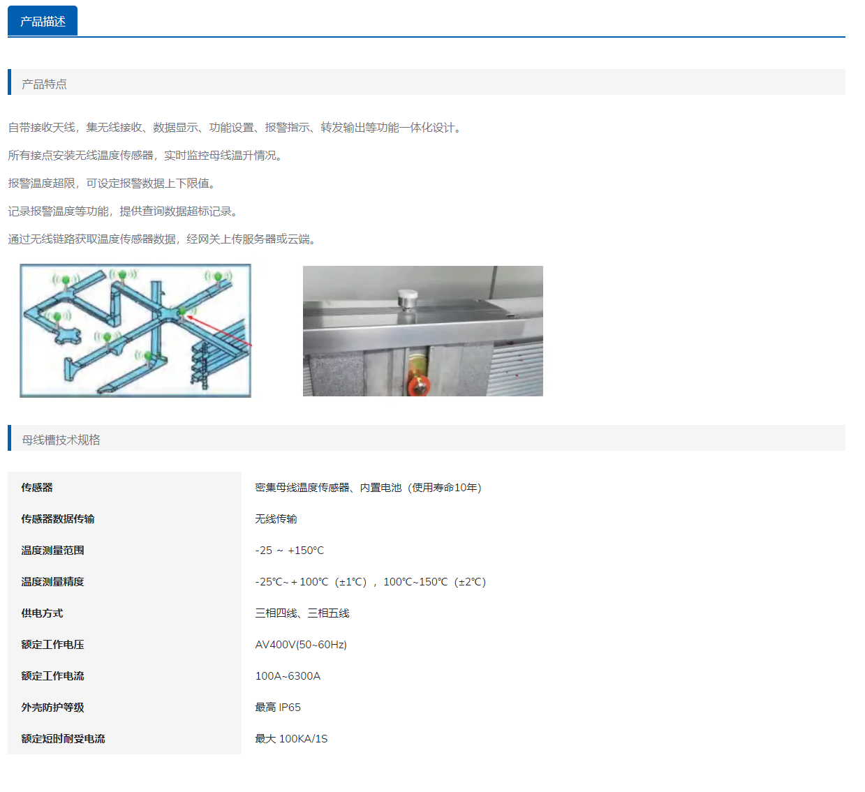The width and height of the screenshot is (865, 792).
Task: Click the 最高 IP65 value text
Action: [x=278, y=707]
